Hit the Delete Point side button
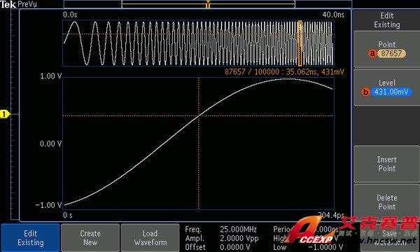Image resolution: width=420 pixels, height=252 pixels. 387,202
